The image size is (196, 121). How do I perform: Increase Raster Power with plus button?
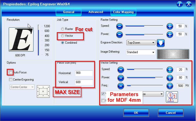(170, 34)
